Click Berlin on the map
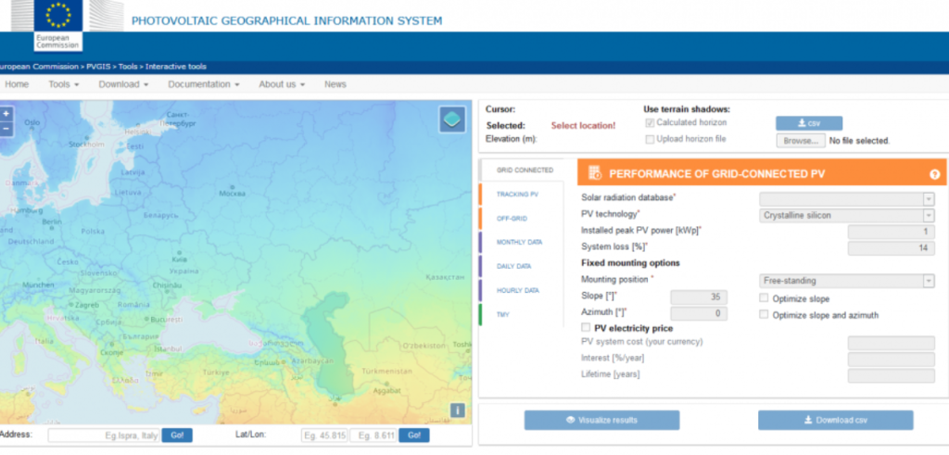 click(52, 222)
